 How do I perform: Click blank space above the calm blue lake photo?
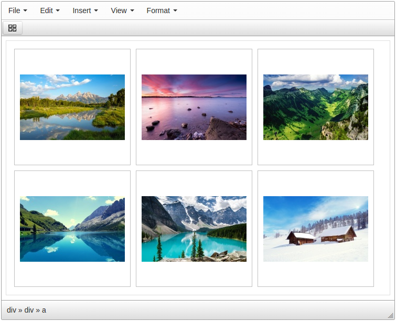point(72,184)
